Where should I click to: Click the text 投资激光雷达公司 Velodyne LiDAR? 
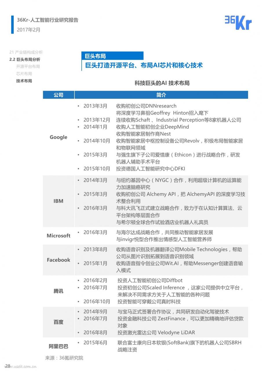pos(156,332)
